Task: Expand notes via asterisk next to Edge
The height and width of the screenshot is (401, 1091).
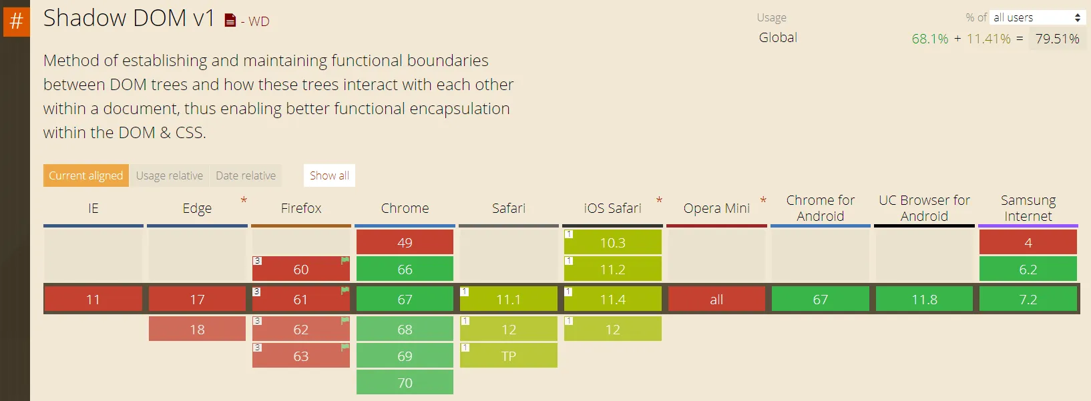Action: pos(244,200)
